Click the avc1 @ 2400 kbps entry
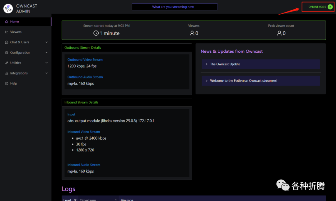The width and height of the screenshot is (336, 201). [x=91, y=138]
